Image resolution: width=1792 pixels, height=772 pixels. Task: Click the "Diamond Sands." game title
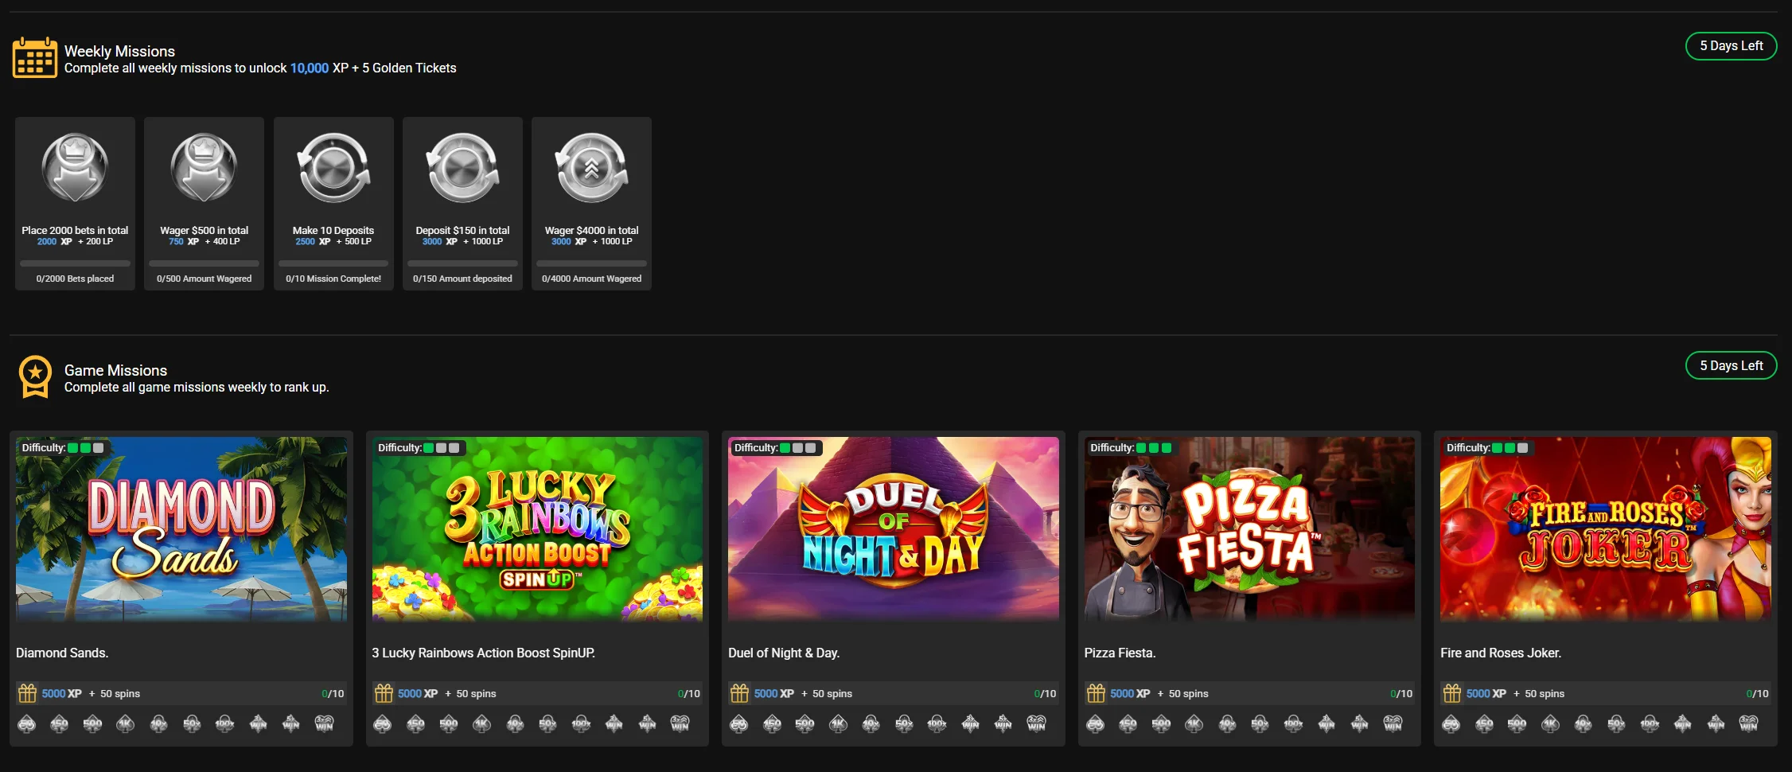point(62,653)
